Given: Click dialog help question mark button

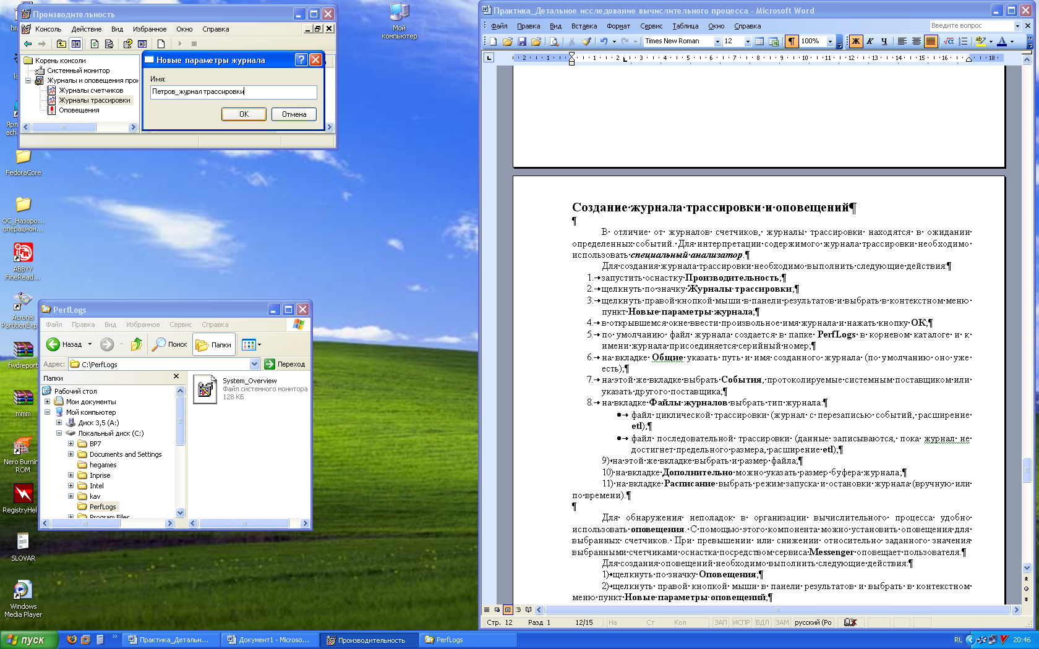Looking at the screenshot, I should [301, 59].
